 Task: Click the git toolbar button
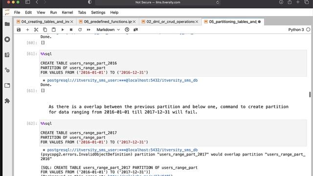[135, 29]
